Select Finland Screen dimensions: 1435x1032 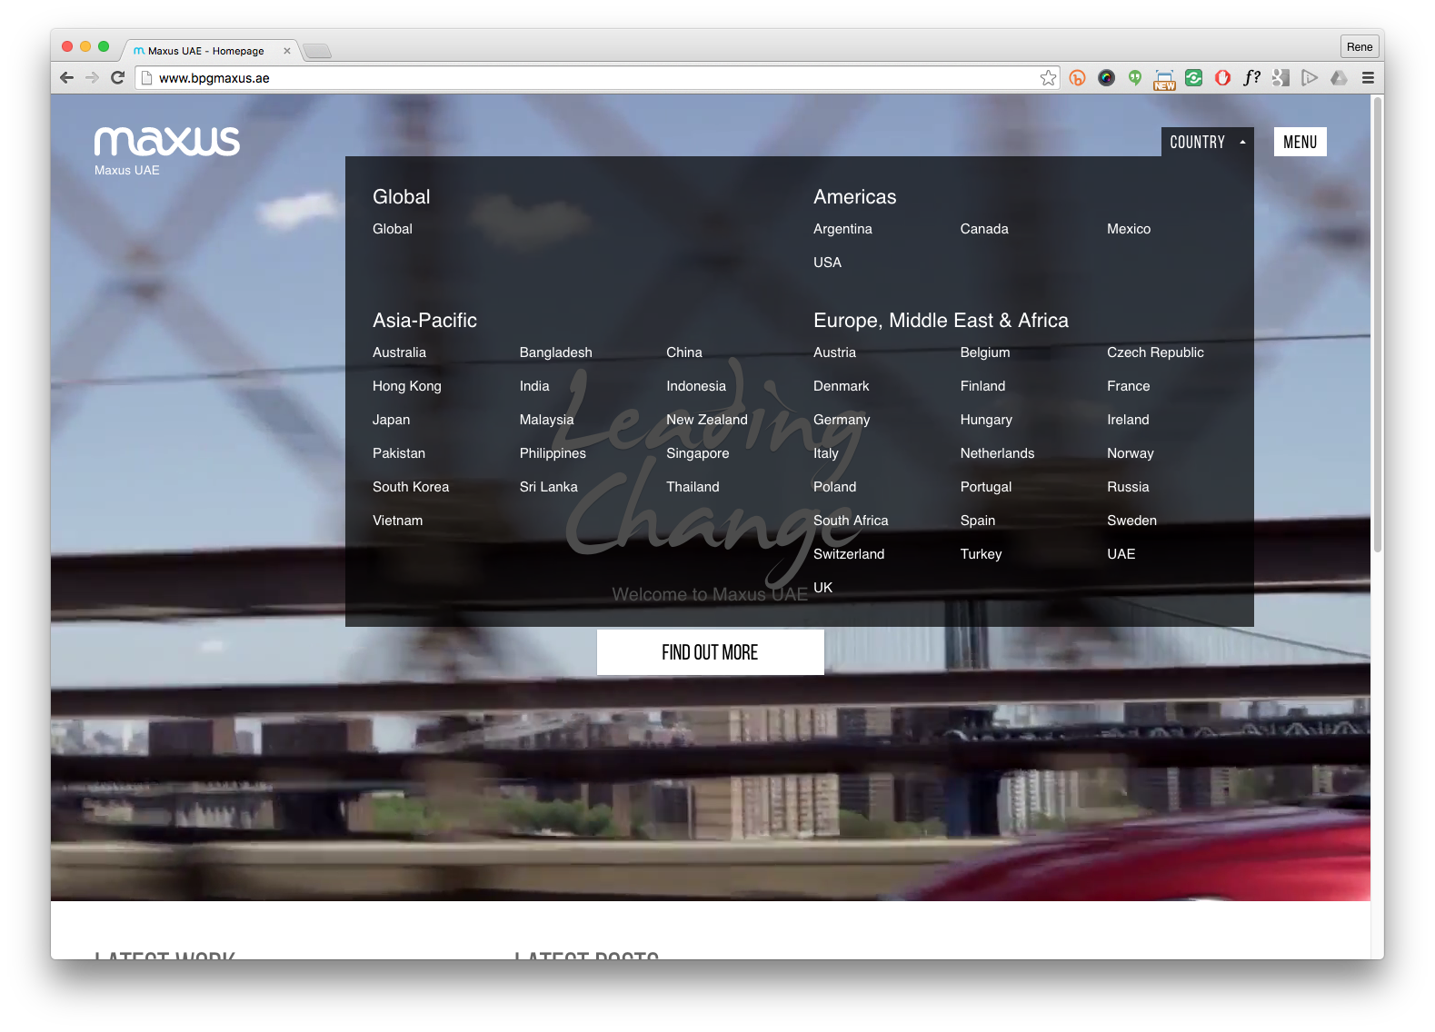click(983, 386)
